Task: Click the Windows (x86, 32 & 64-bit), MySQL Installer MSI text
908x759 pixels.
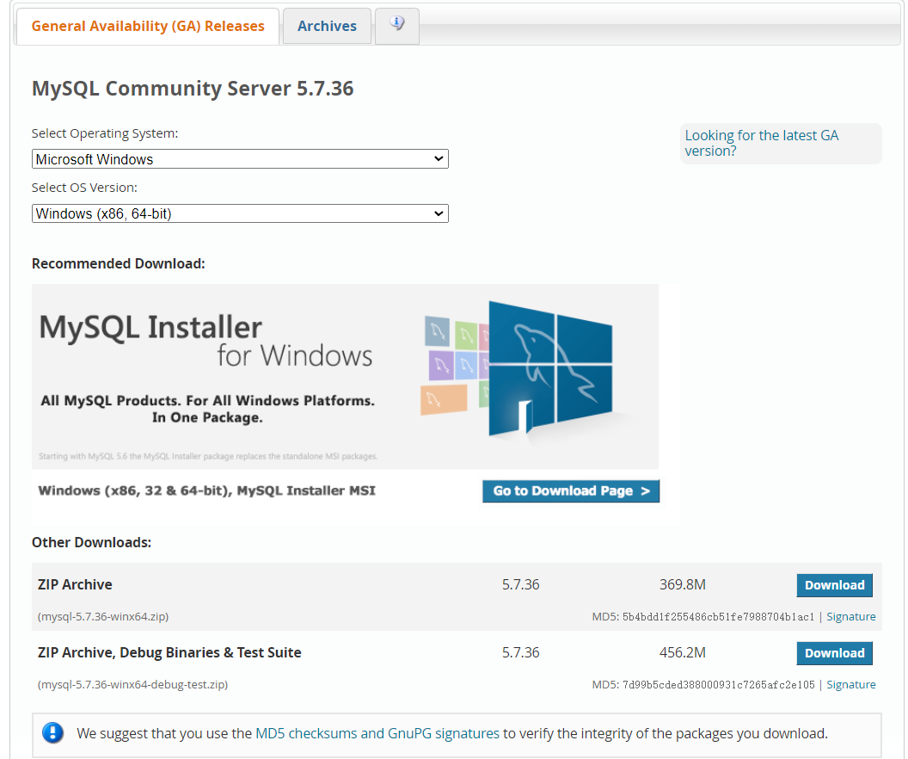Action: point(206,491)
